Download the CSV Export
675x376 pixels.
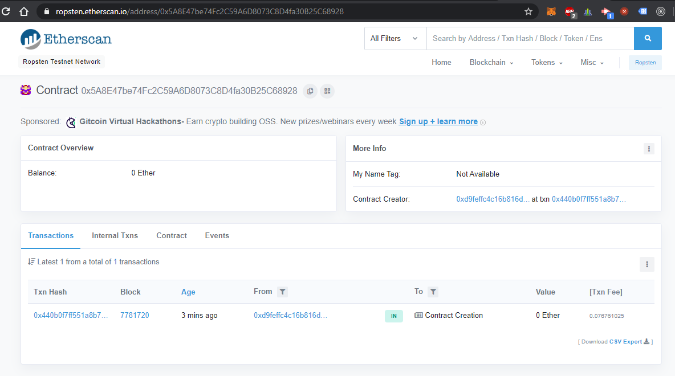629,342
